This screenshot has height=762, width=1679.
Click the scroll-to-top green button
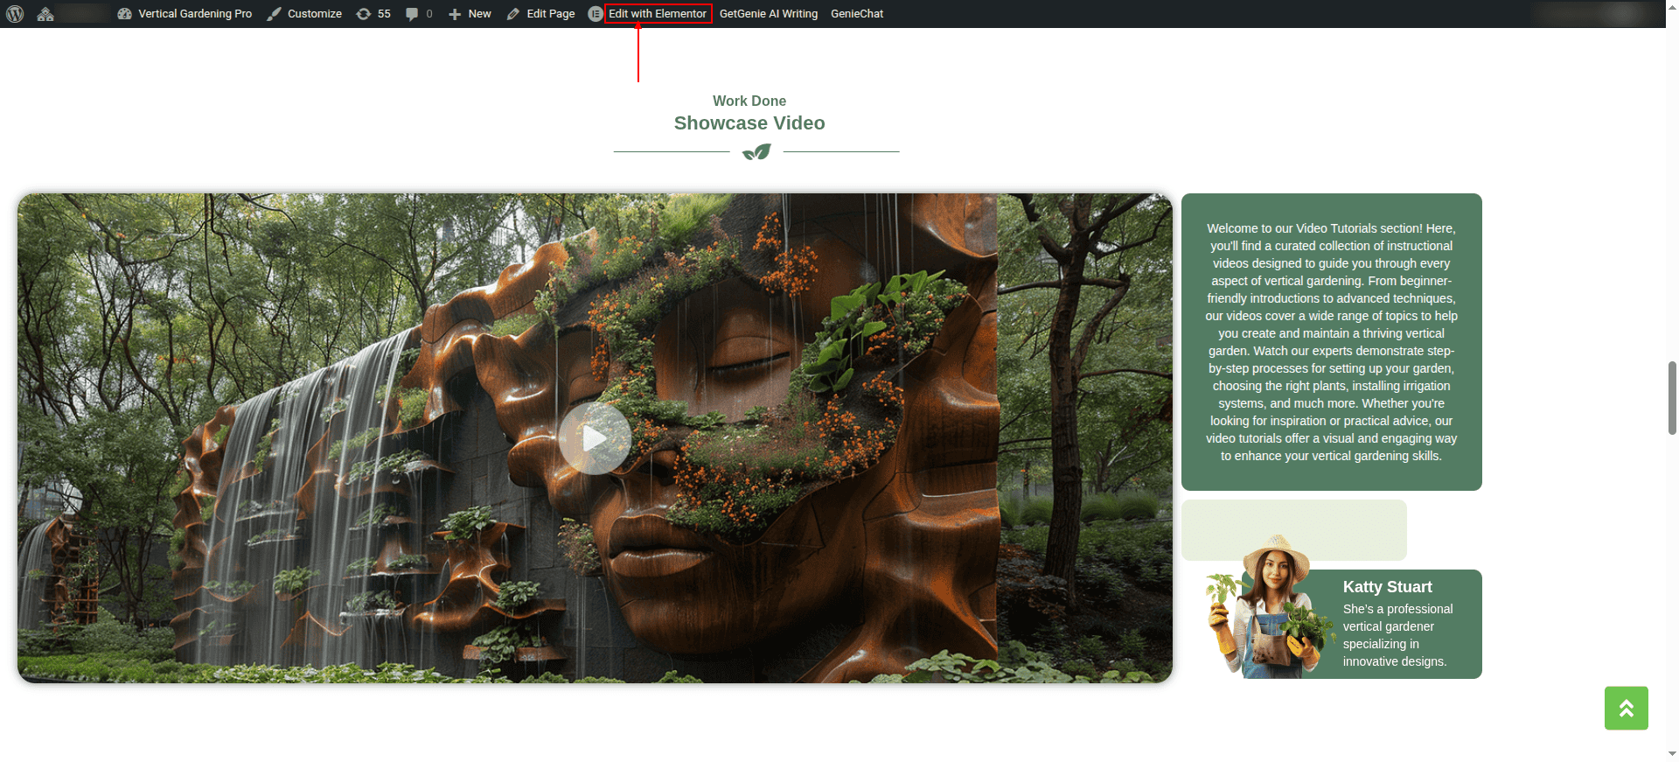tap(1627, 708)
